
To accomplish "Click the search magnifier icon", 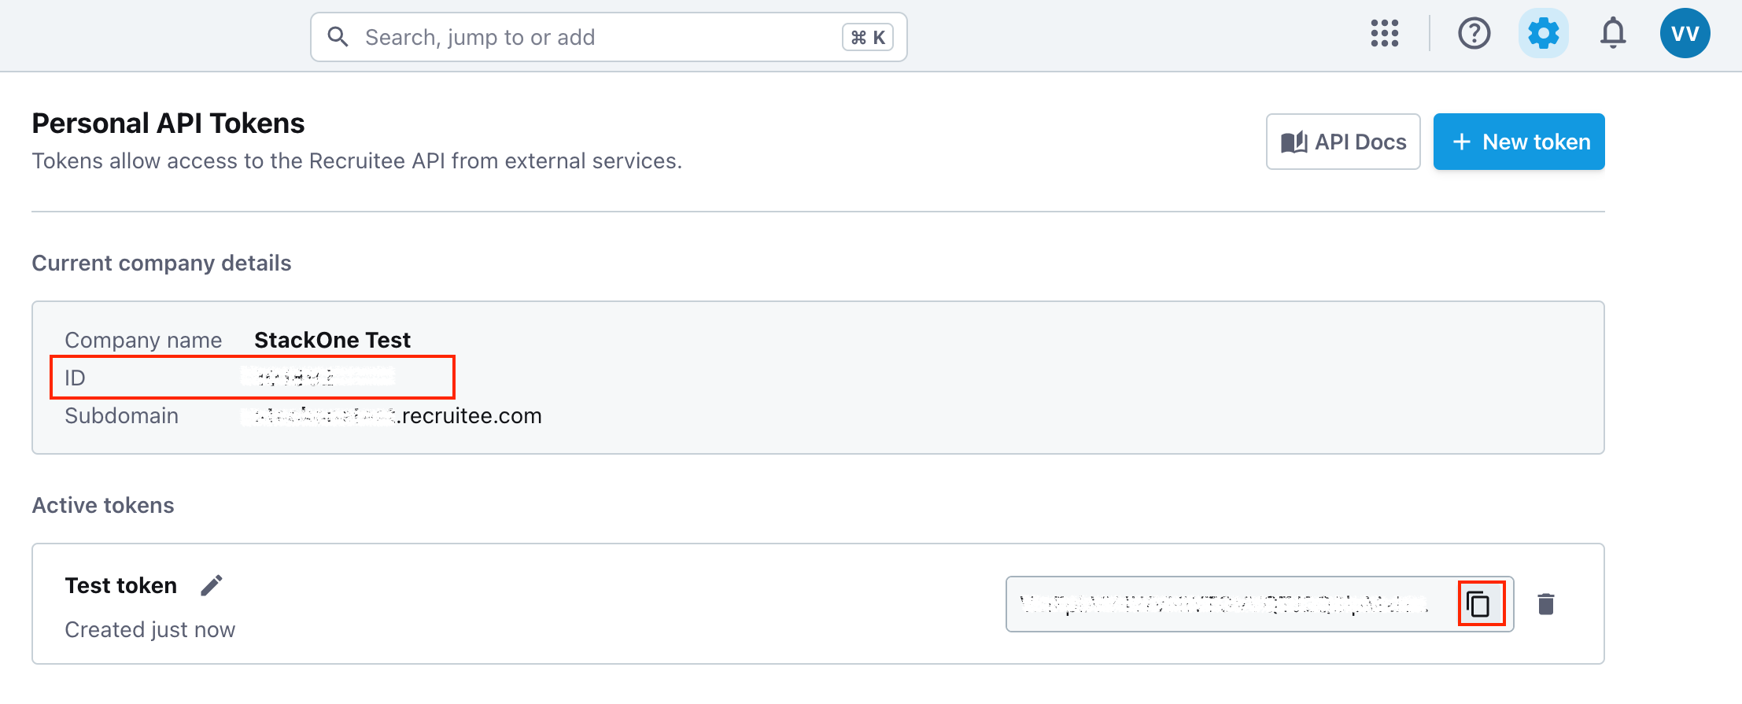I will click(x=338, y=36).
